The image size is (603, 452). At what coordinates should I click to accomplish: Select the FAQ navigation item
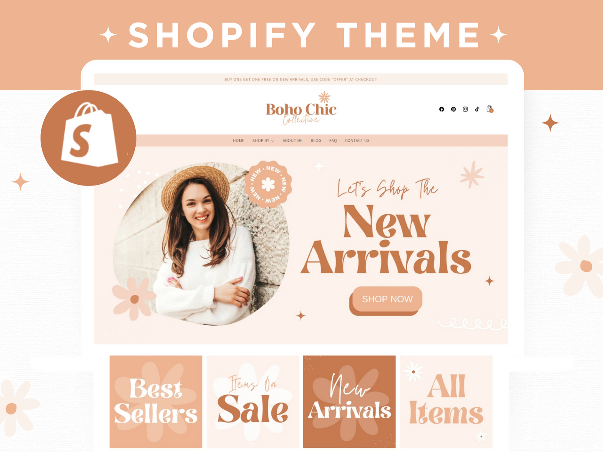[333, 141]
